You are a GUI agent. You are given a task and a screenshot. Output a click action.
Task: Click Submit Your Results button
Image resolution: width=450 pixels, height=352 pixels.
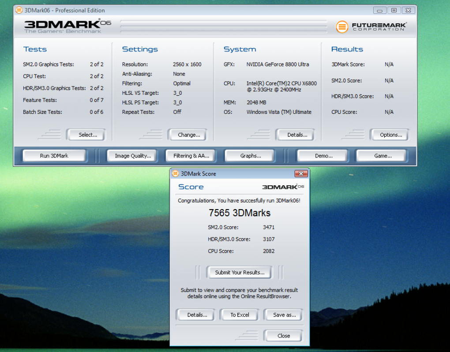[x=240, y=273]
